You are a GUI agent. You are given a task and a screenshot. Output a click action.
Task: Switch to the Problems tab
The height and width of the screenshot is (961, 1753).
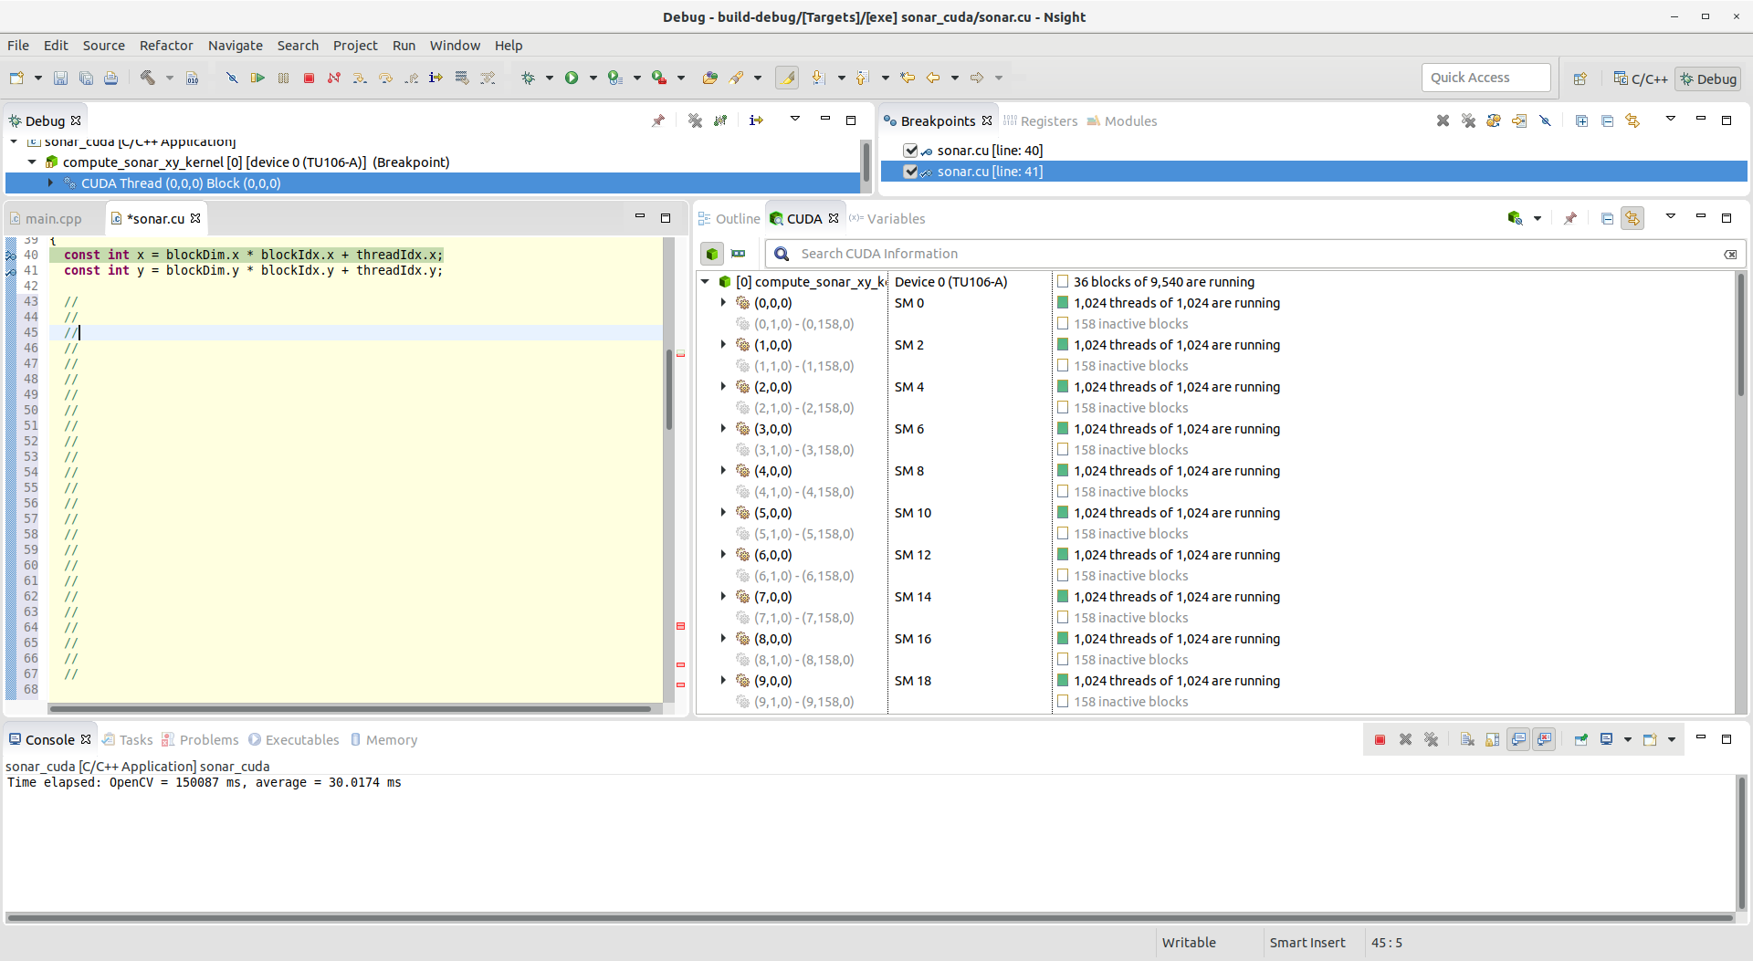(200, 740)
